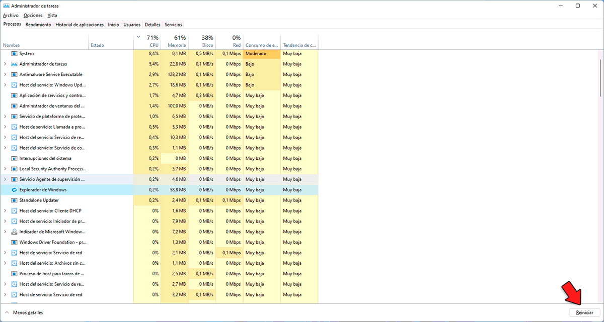Screen dimensions: 604x322
Task: Click the 128,2 MB memory value
Action: click(x=177, y=74)
